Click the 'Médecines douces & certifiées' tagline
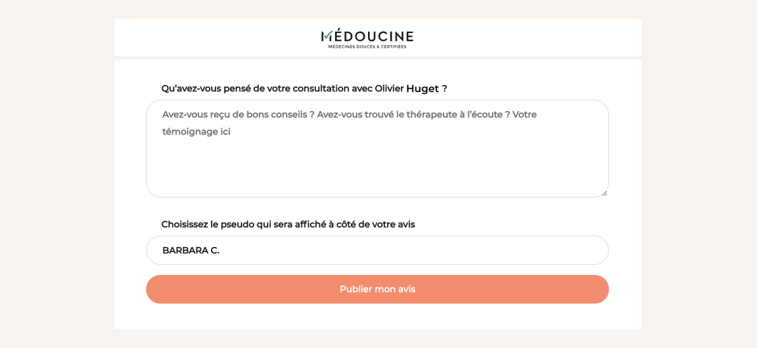 click(x=367, y=46)
